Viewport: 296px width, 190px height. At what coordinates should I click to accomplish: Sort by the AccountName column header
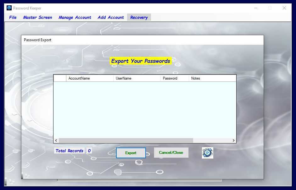pos(89,78)
